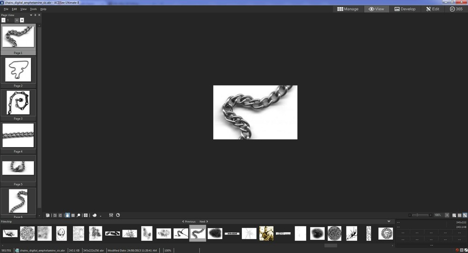Open the Edit menu in the menu bar
The image size is (468, 253).
pyautogui.click(x=15, y=9)
